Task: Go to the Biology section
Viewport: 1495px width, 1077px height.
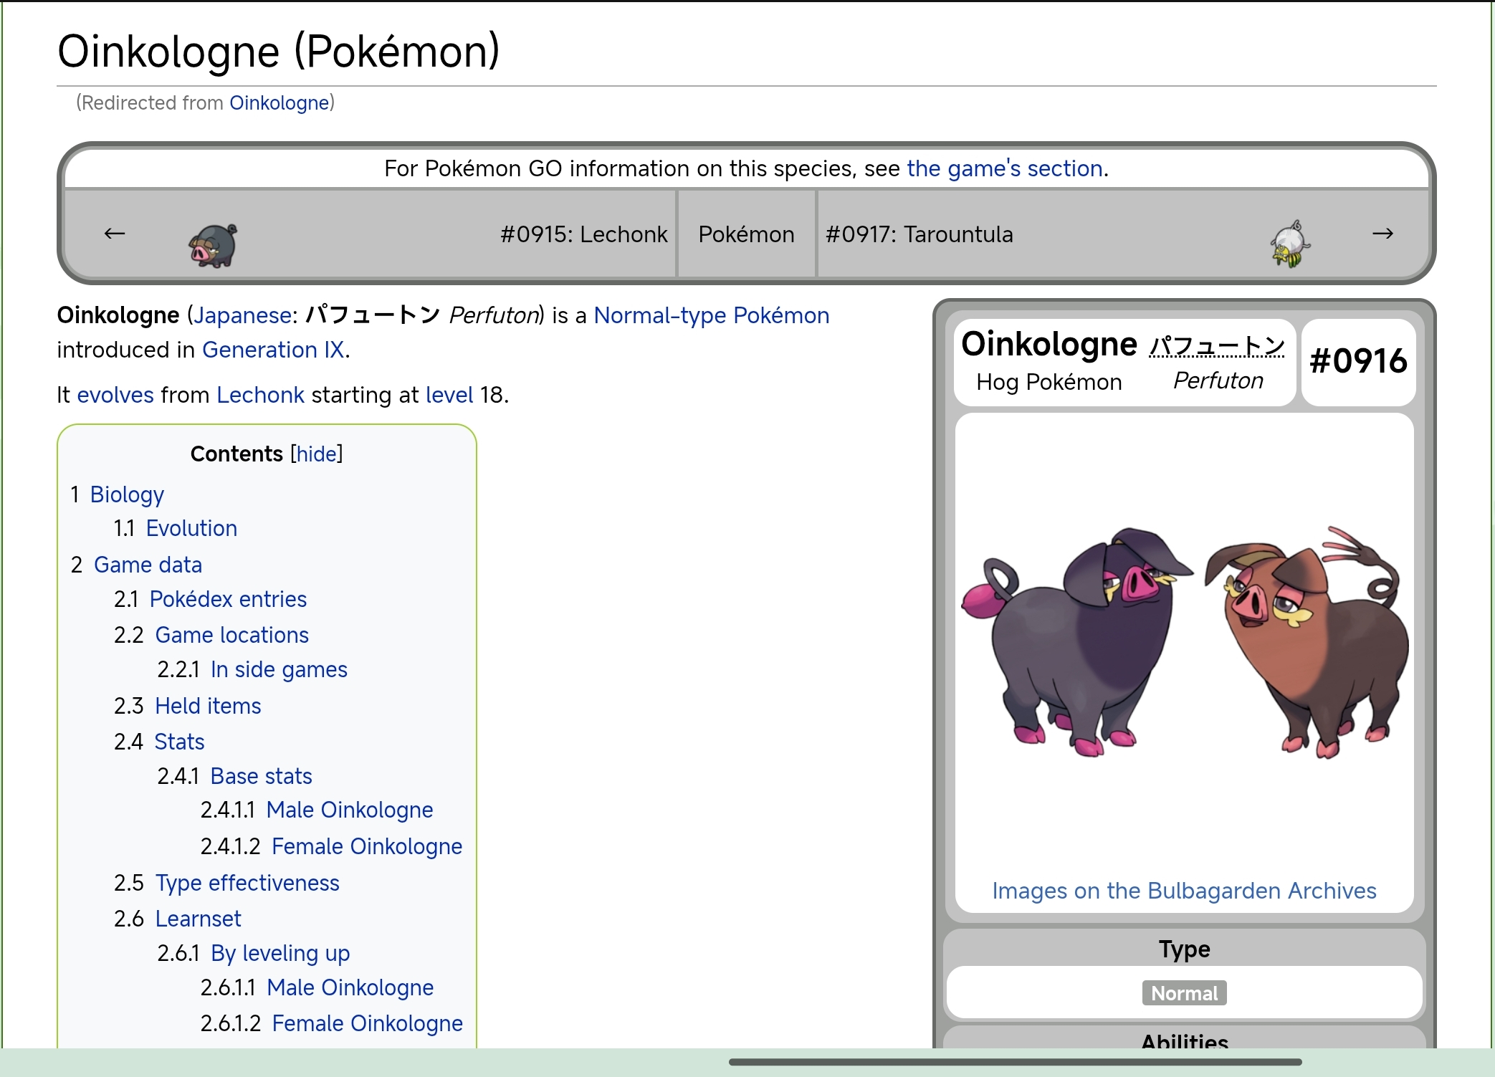Action: (x=127, y=494)
